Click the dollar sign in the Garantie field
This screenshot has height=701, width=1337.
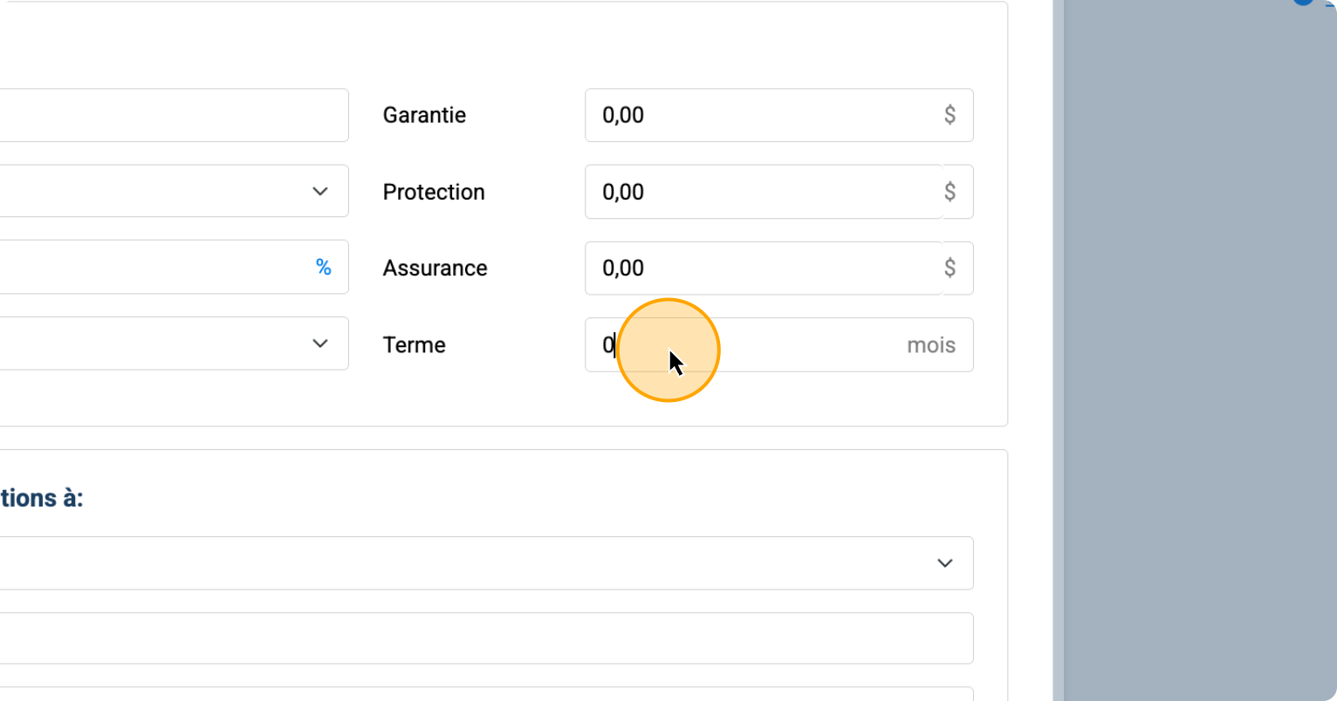click(950, 115)
